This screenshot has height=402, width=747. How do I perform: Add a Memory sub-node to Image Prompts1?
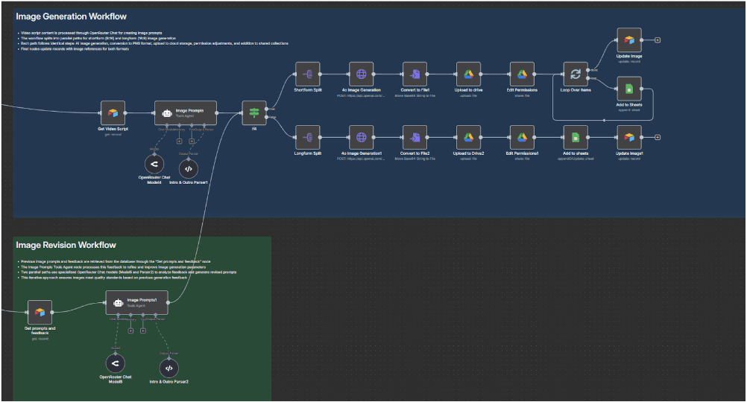point(130,331)
